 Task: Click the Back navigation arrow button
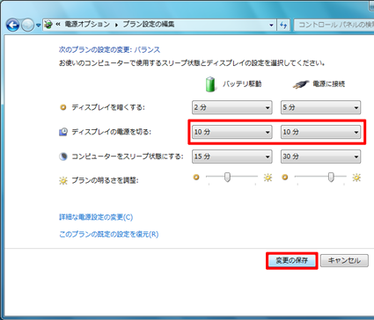pyautogui.click(x=12, y=25)
